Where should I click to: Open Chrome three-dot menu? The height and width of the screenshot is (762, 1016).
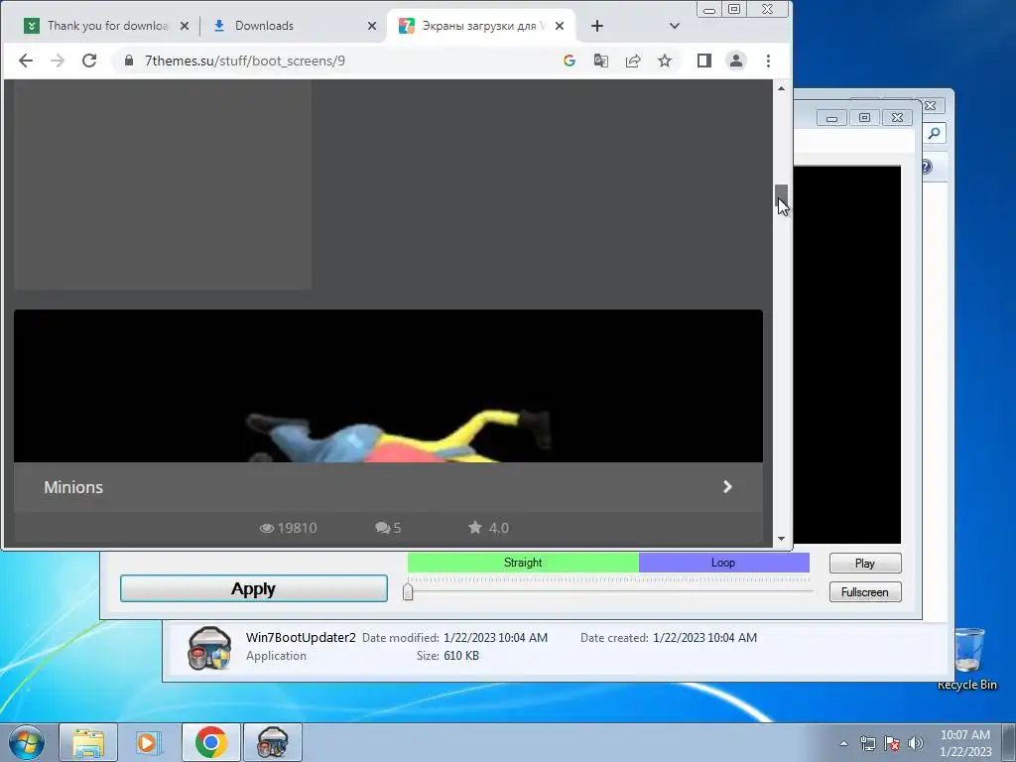(x=769, y=61)
